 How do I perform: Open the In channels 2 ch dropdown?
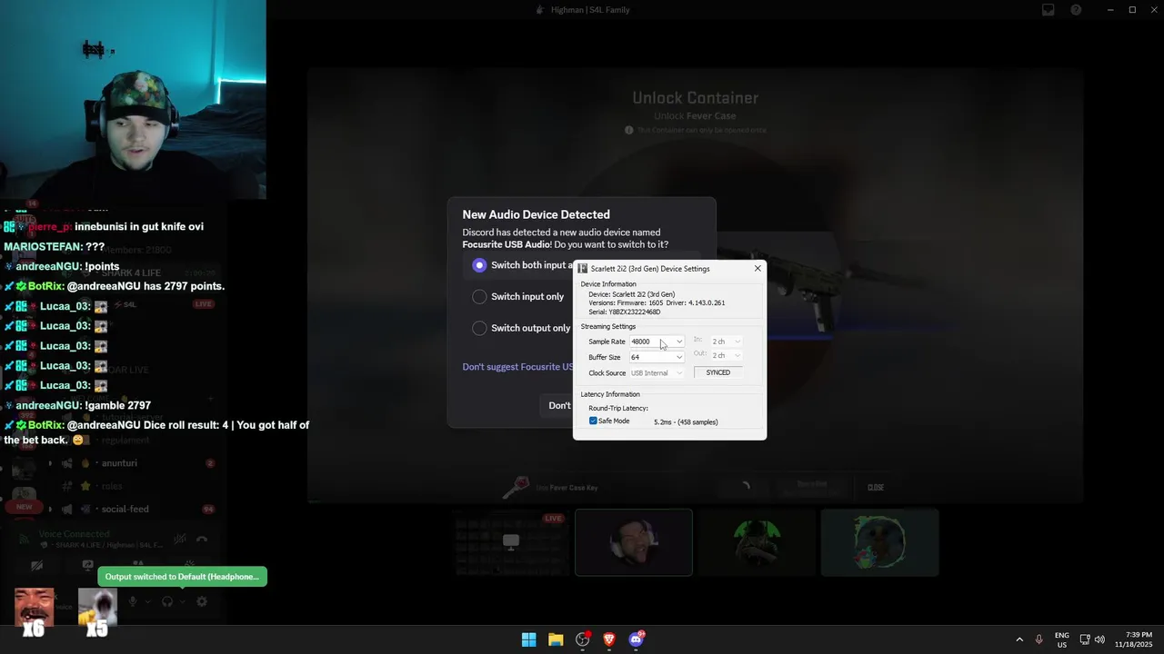click(x=727, y=342)
